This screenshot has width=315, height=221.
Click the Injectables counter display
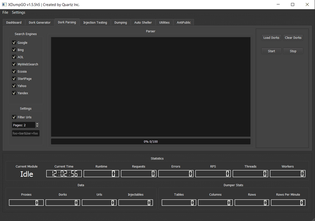(136, 202)
